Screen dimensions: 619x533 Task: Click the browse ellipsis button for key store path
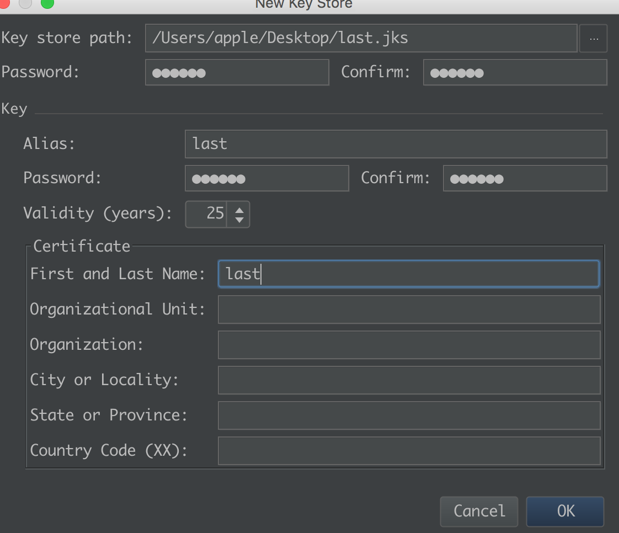coord(593,38)
